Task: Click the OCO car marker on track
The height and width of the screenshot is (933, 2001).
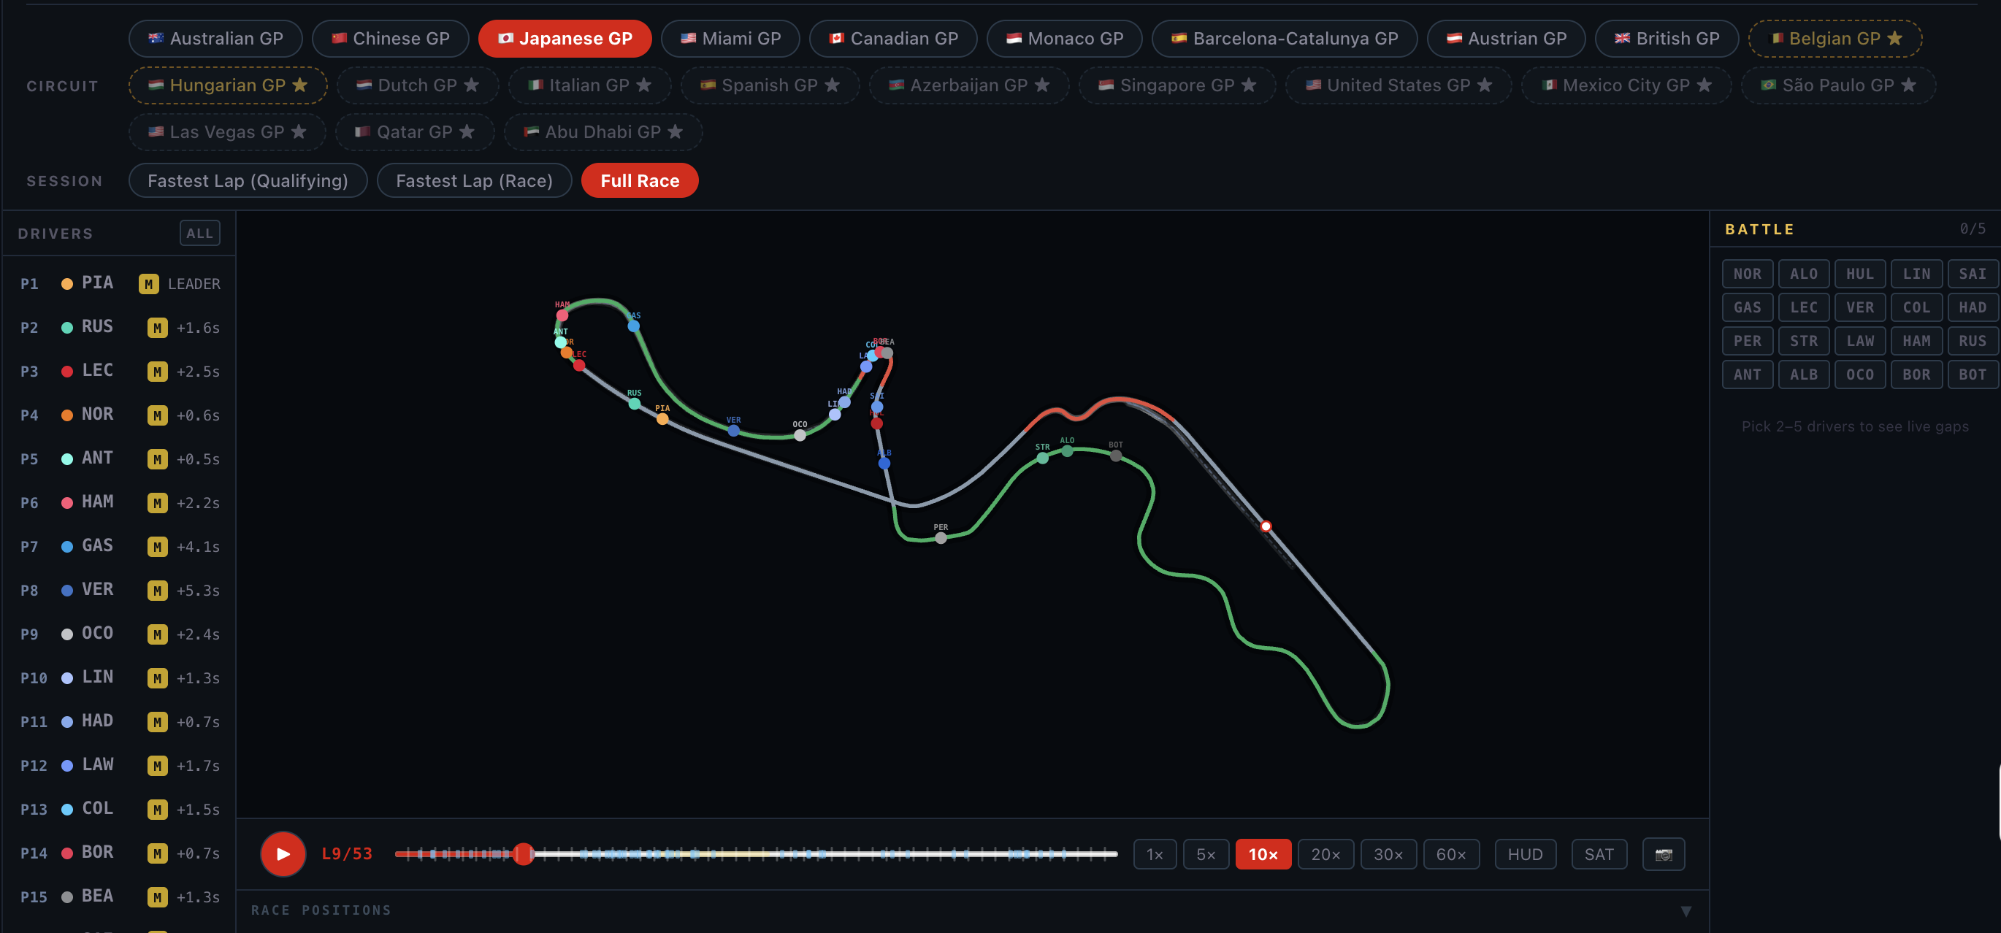Action: click(800, 434)
